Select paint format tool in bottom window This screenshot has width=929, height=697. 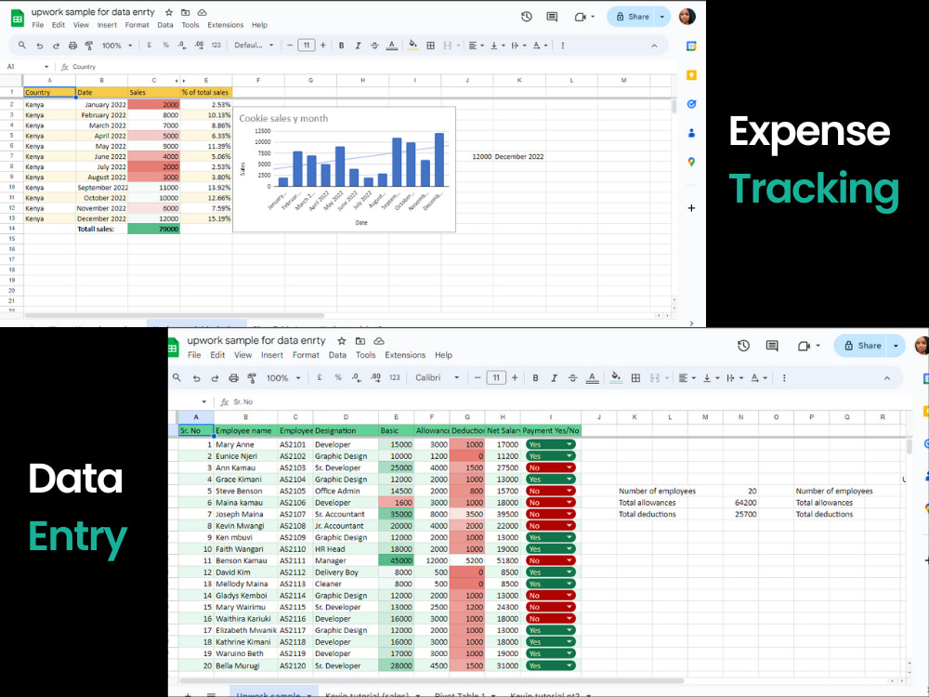tap(252, 377)
